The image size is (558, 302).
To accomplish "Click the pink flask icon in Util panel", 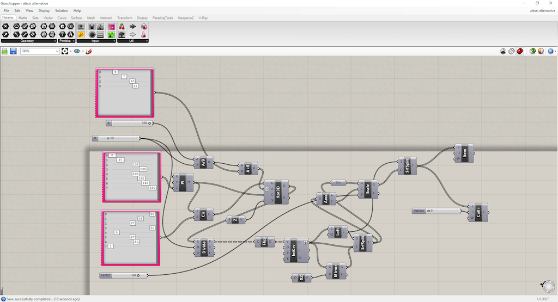I will coord(143,34).
